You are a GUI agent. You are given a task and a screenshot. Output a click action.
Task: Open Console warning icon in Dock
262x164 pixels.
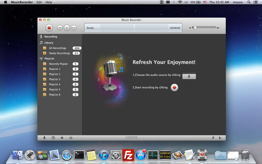(x=165, y=155)
